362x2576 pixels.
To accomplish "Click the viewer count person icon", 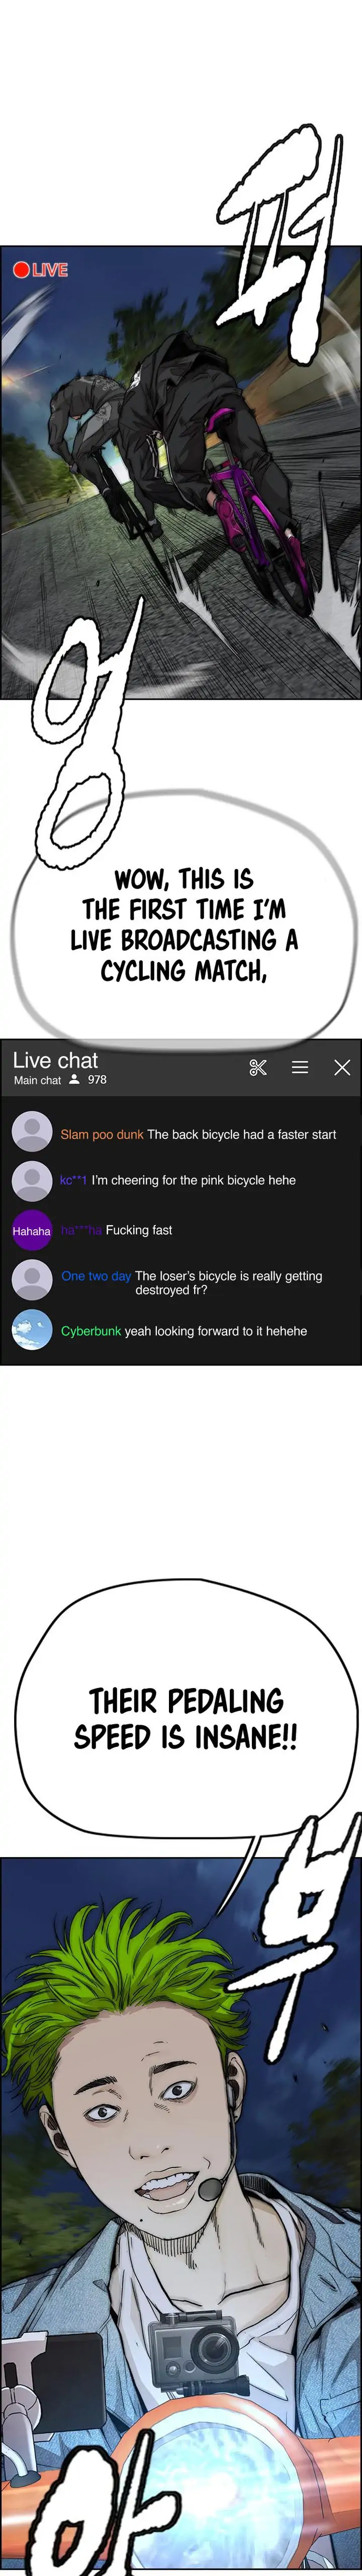I will tap(74, 1079).
